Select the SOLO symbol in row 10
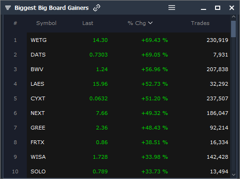Screen dimensions: 240x179 point(38,171)
